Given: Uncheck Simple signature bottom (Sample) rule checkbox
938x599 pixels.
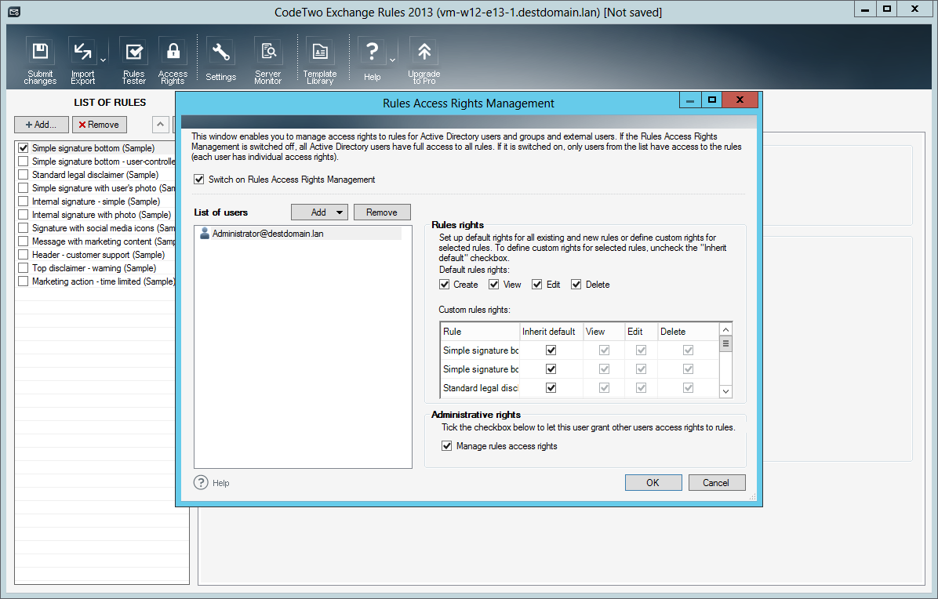Looking at the screenshot, I should [x=24, y=147].
